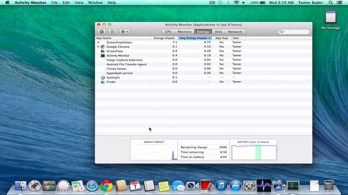
Task: Open the Window menu
Action: (95, 3)
